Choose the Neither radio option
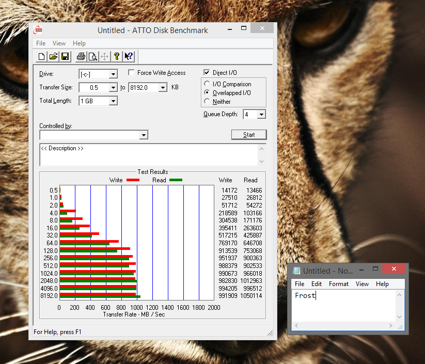 click(208, 102)
